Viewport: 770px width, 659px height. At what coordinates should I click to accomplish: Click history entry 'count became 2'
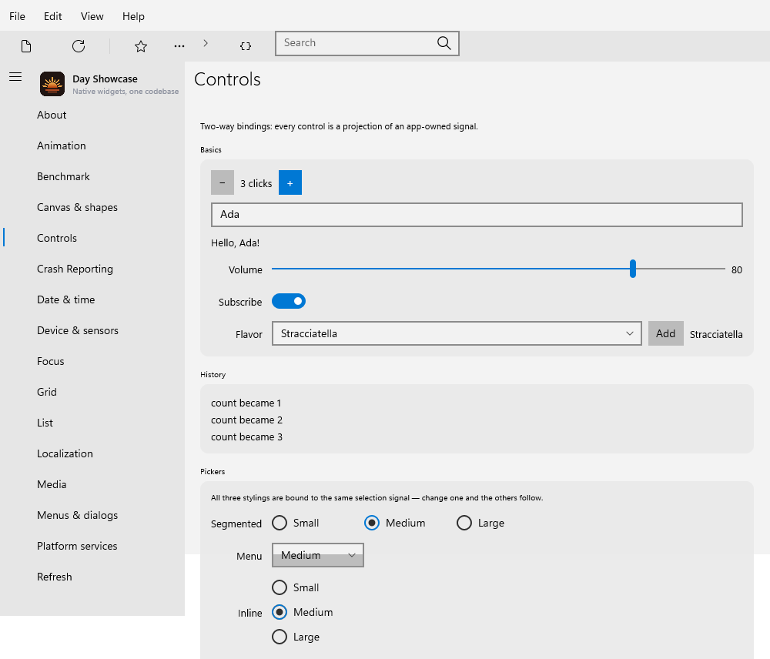[246, 420]
